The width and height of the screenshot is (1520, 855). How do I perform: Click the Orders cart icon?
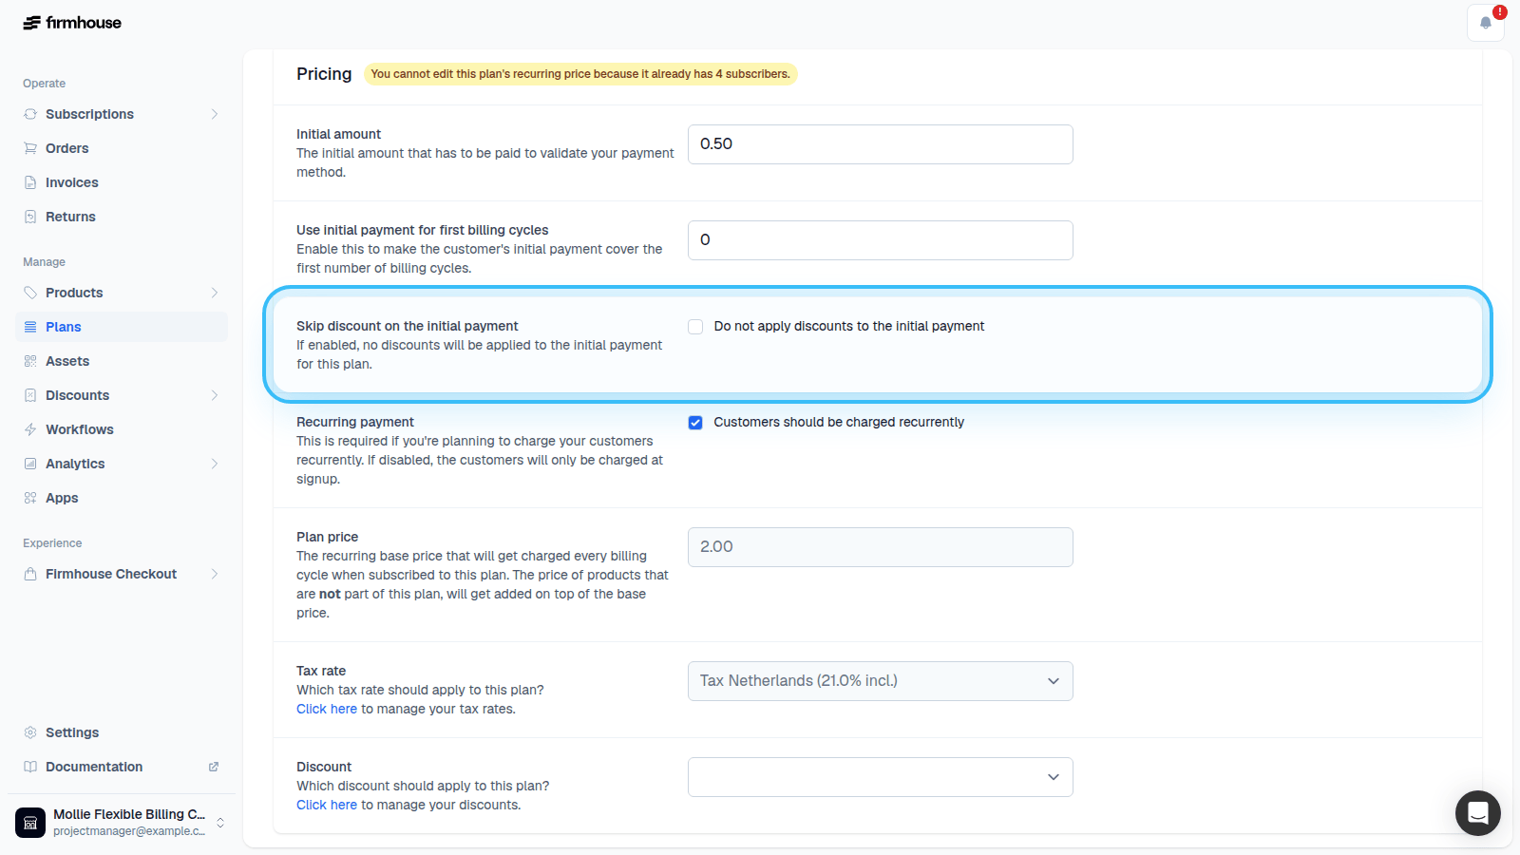click(30, 148)
